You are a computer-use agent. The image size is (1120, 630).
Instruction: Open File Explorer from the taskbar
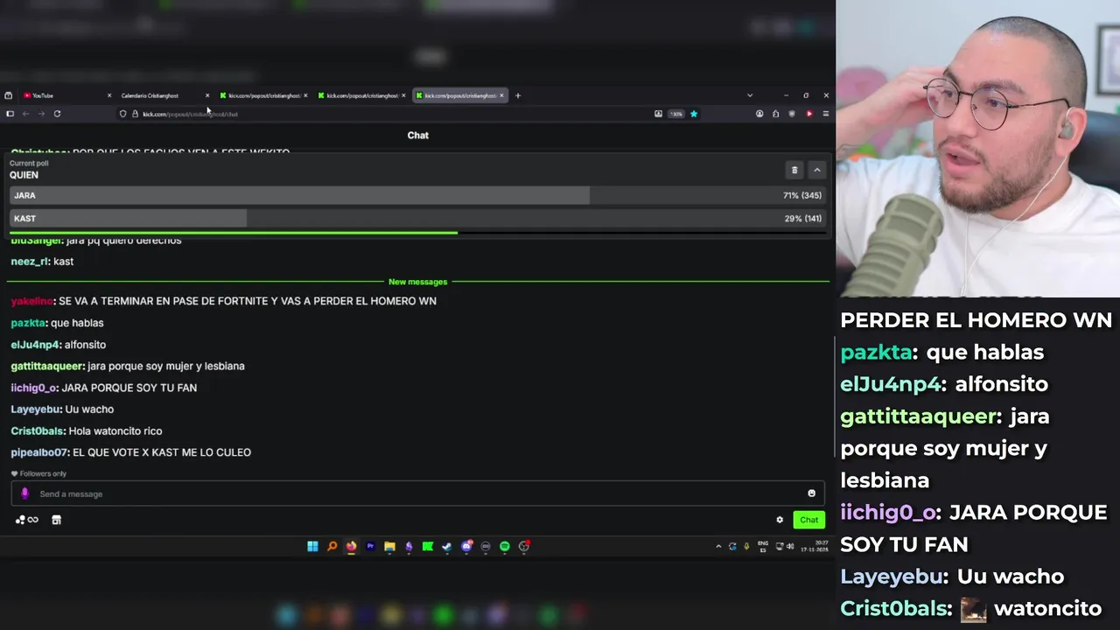coord(389,546)
